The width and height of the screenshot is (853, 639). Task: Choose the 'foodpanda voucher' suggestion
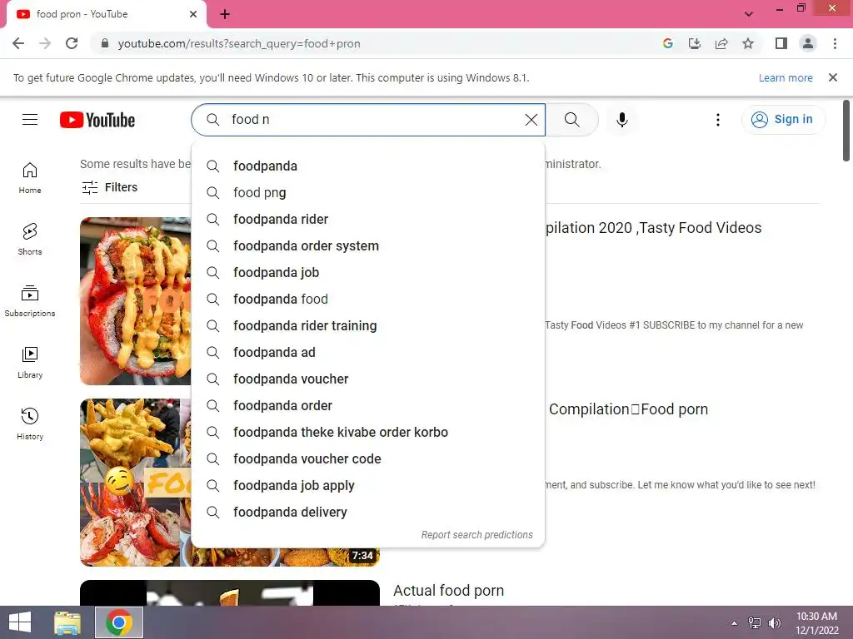(x=368, y=379)
